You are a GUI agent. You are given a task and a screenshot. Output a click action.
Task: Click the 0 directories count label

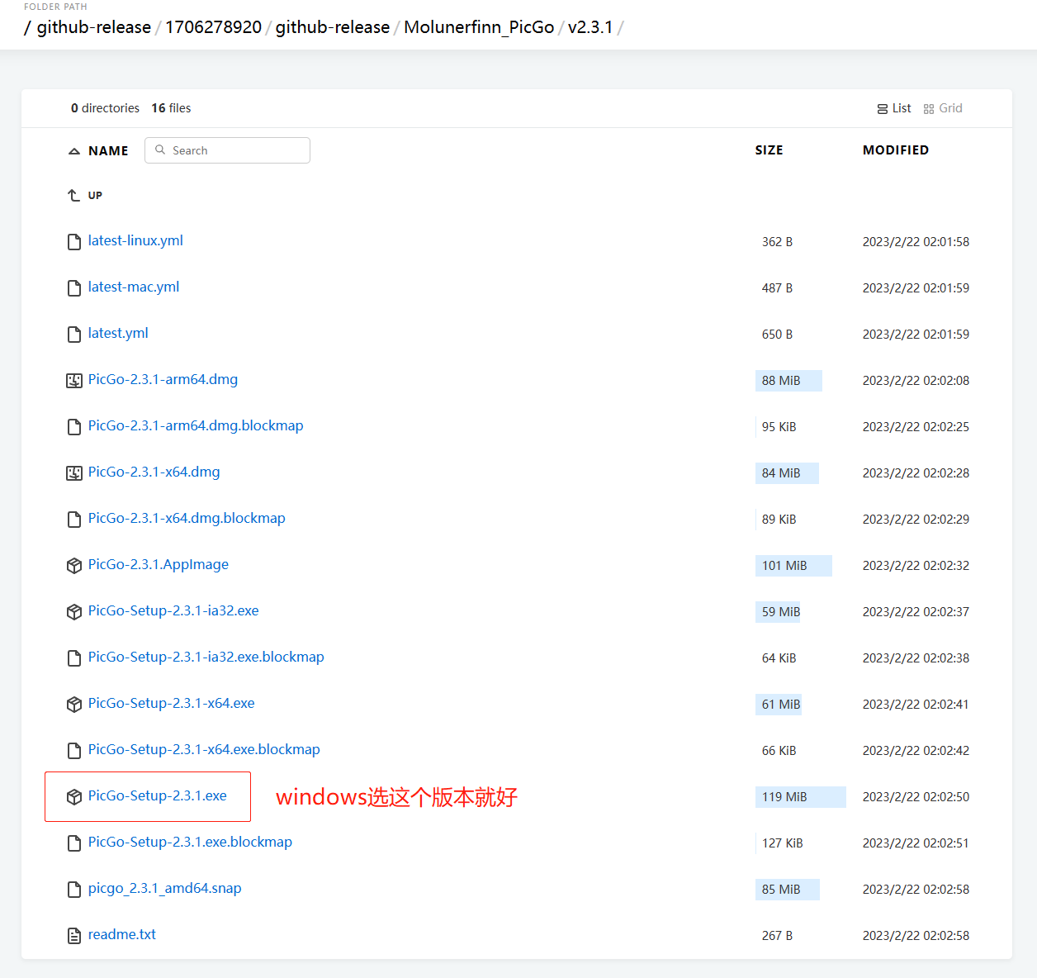105,108
